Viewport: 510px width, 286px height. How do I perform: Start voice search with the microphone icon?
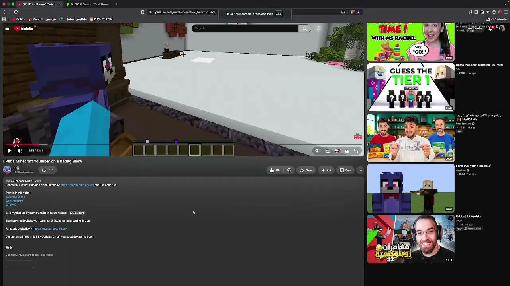pyautogui.click(x=318, y=28)
